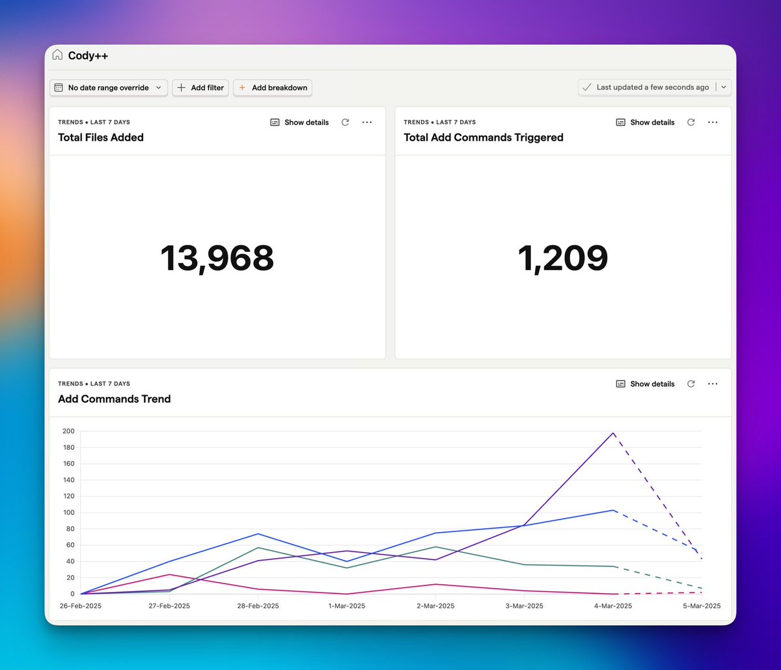This screenshot has height=670, width=781.
Task: Show details for Total Files Added
Action: 307,122
